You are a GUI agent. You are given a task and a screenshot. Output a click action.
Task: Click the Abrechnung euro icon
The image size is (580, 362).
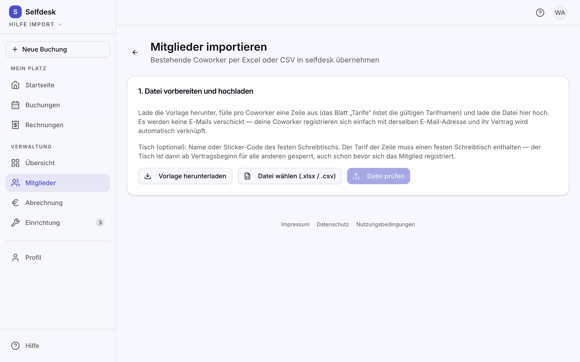coord(15,203)
